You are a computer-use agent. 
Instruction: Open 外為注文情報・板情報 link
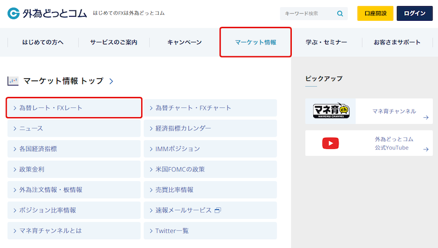click(x=74, y=190)
